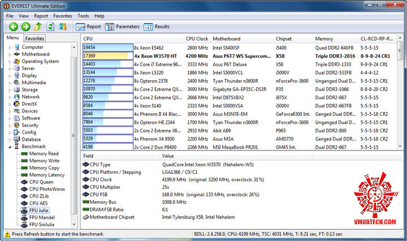Image resolution: width=407 pixels, height=241 pixels.
Task: Open Parameters from the toolbar
Action: (x=122, y=27)
